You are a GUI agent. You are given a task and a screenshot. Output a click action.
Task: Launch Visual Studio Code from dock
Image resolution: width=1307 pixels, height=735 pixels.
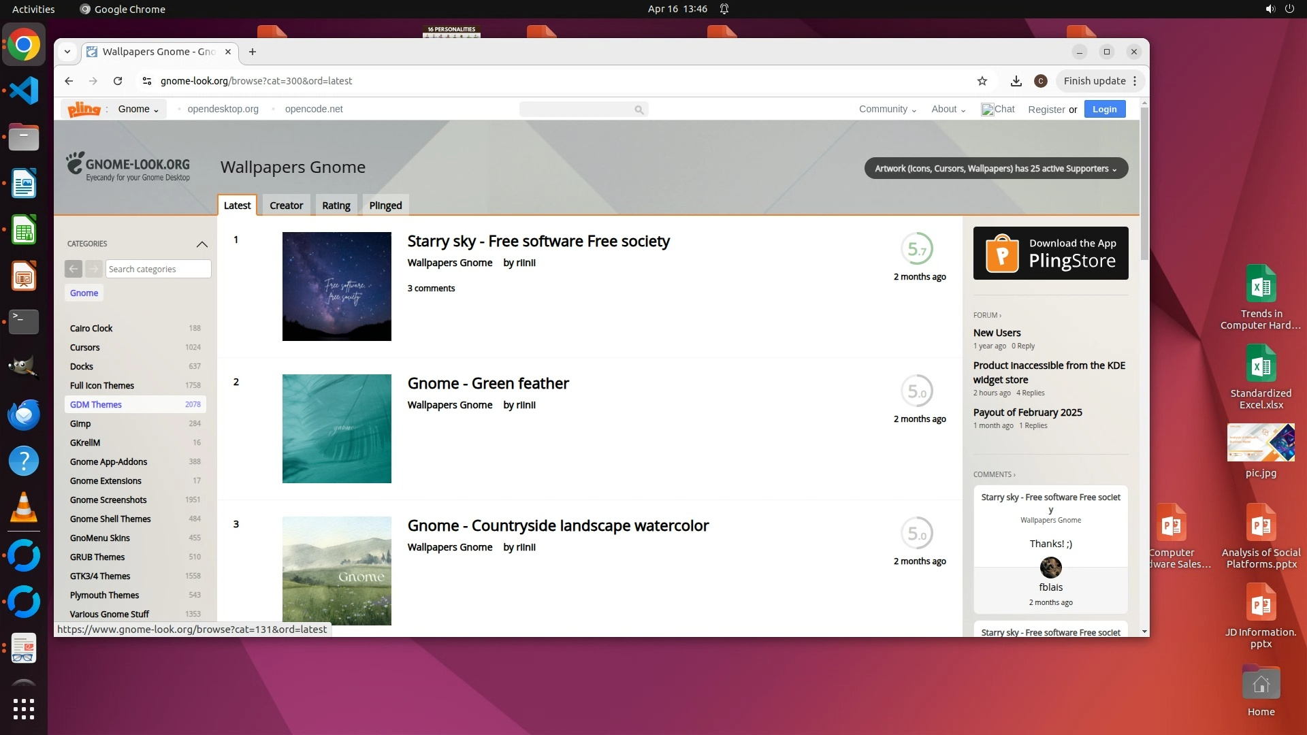[x=24, y=91]
